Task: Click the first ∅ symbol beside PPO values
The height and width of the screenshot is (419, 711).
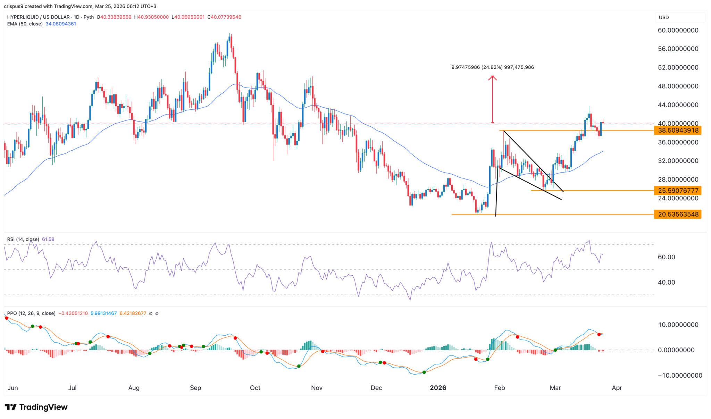Action: (x=151, y=313)
